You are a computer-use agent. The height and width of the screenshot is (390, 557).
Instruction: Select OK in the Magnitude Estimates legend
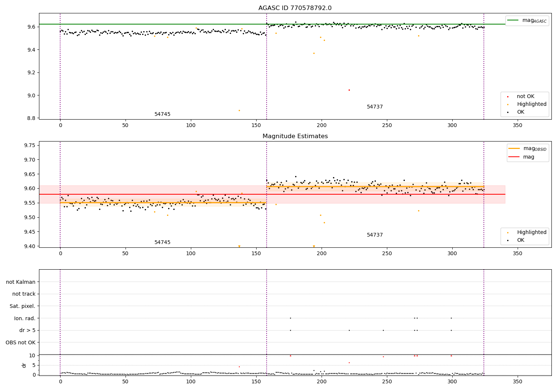tap(521, 240)
